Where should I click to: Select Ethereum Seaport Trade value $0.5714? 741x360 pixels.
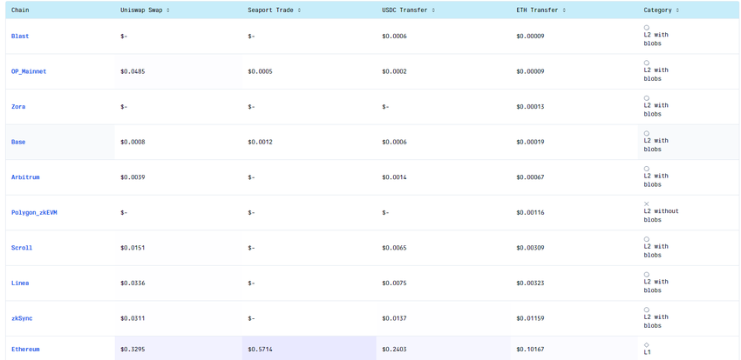tap(260, 350)
